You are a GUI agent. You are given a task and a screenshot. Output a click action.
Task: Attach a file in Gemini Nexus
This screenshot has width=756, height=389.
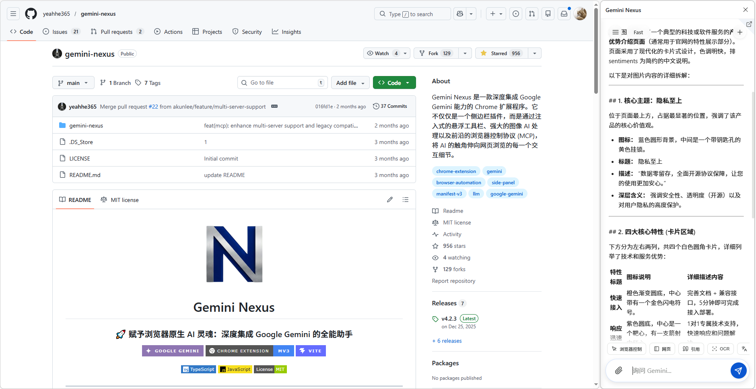[619, 370]
